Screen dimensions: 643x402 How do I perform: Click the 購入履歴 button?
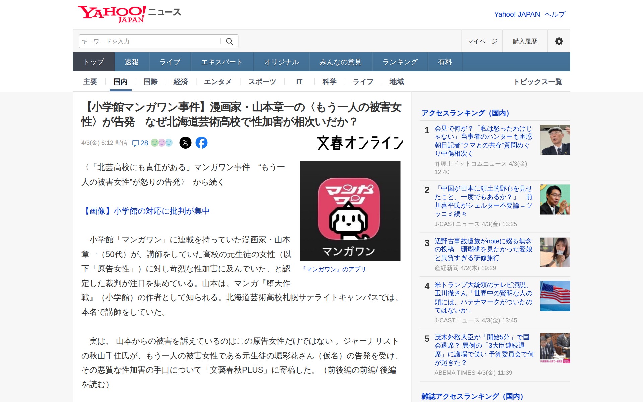tap(524, 41)
